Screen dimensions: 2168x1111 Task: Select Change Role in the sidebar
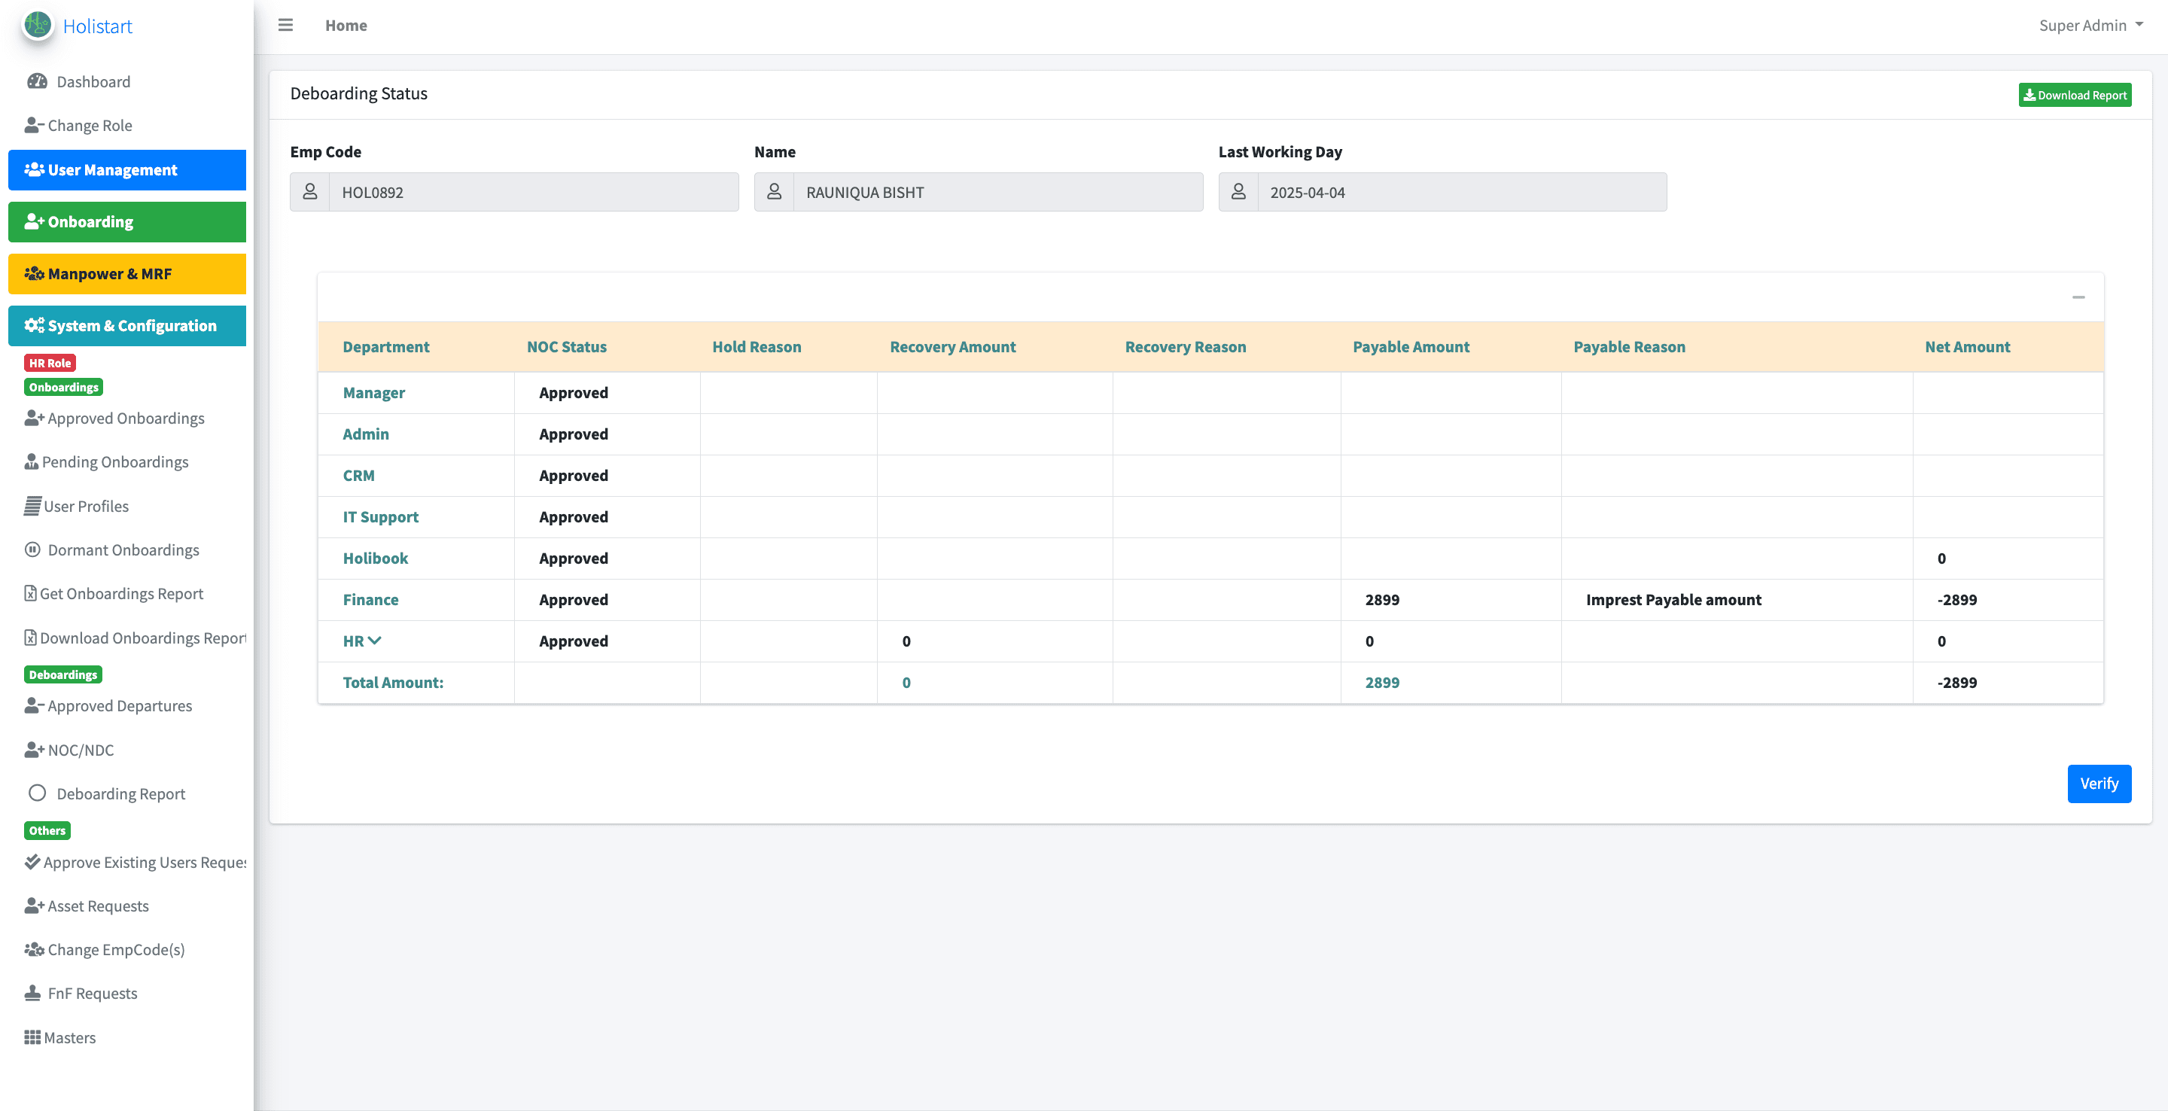[x=90, y=124]
